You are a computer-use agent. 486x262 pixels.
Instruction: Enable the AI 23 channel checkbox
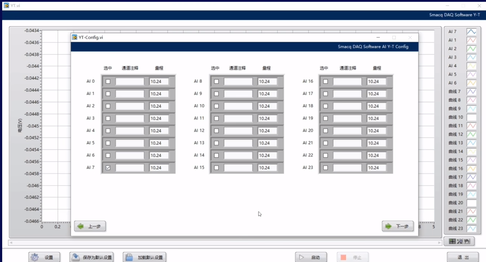point(325,168)
